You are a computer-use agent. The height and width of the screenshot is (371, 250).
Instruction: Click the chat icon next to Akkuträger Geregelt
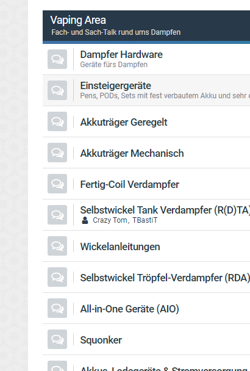pyautogui.click(x=57, y=121)
